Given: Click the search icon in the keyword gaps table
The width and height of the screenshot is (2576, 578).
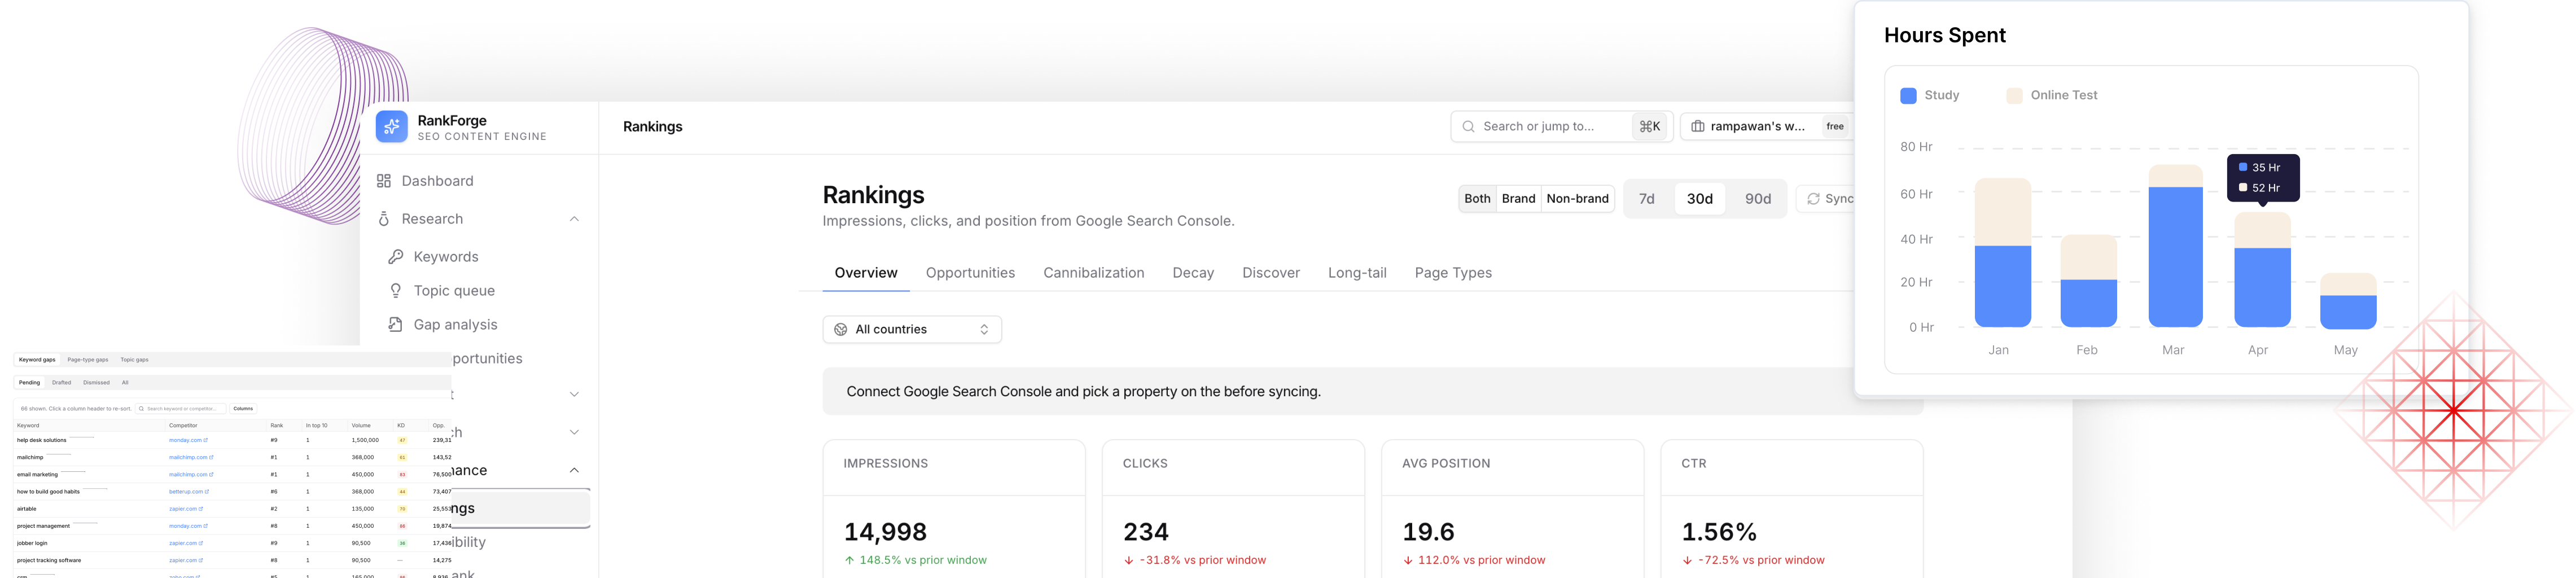Looking at the screenshot, I should click(142, 409).
